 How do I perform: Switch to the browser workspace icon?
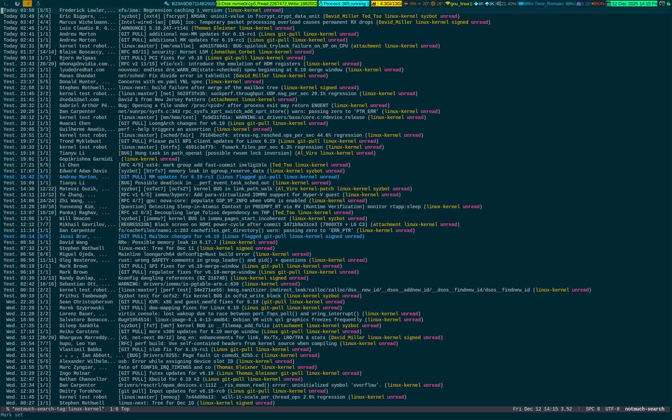click(17, 3)
